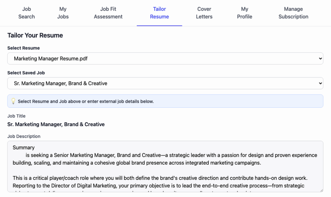This screenshot has height=197, width=331.
Task: Click the Select Resume chevron arrow
Action: [x=320, y=59]
